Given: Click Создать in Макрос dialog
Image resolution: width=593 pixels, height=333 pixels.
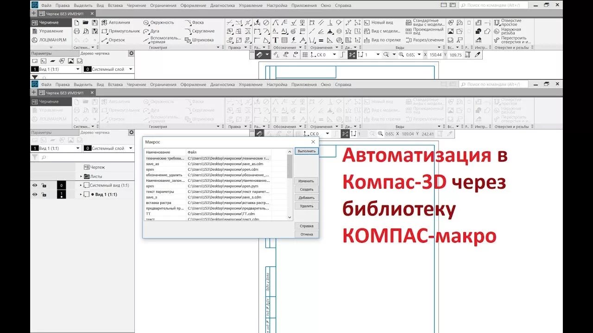Looking at the screenshot, I should pos(306,189).
